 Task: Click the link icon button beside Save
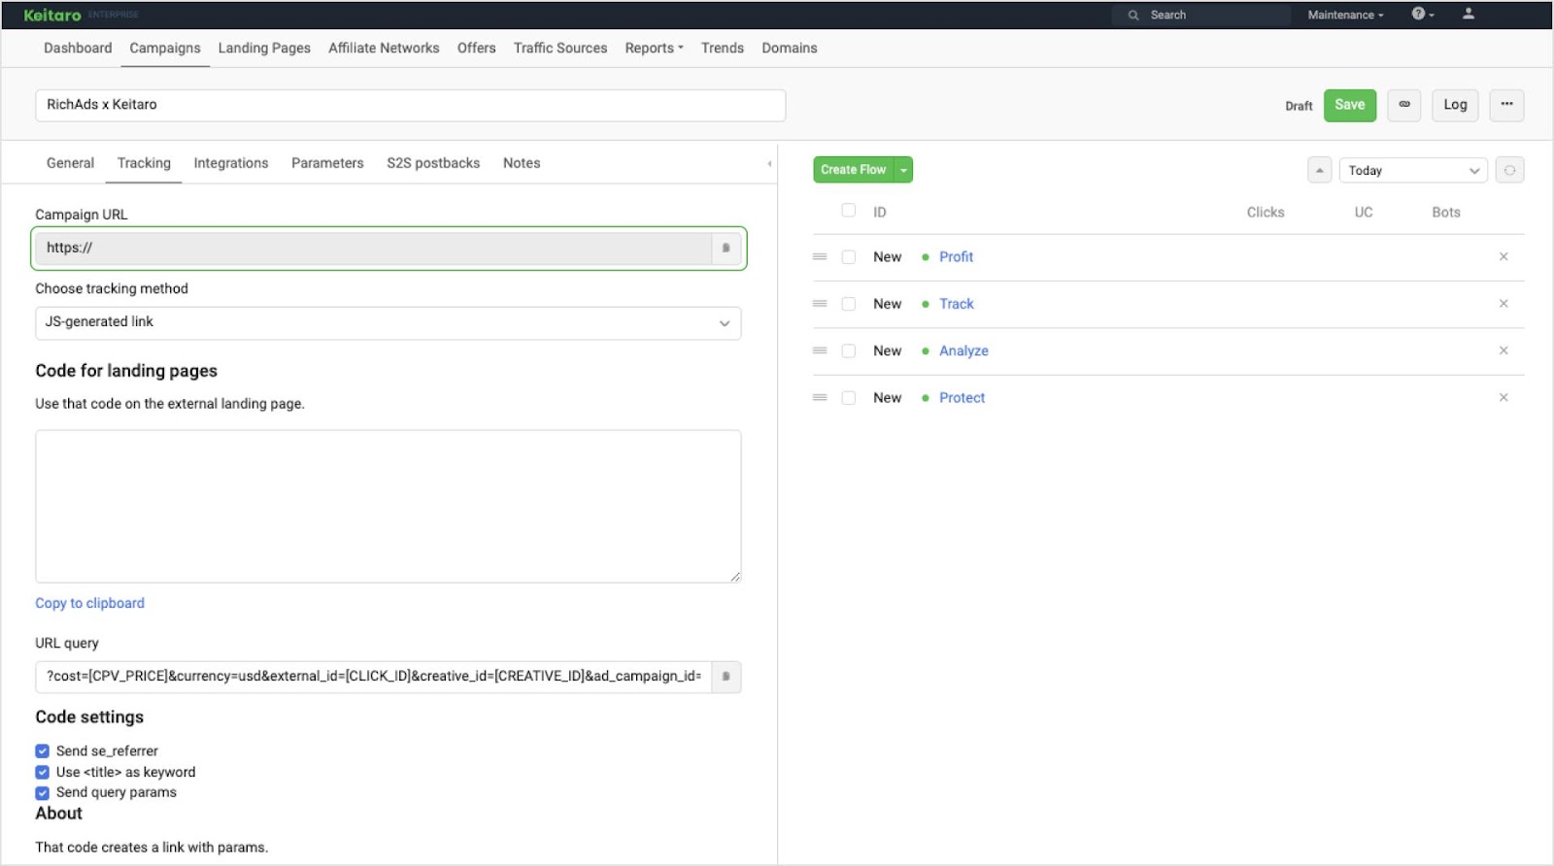coord(1403,105)
